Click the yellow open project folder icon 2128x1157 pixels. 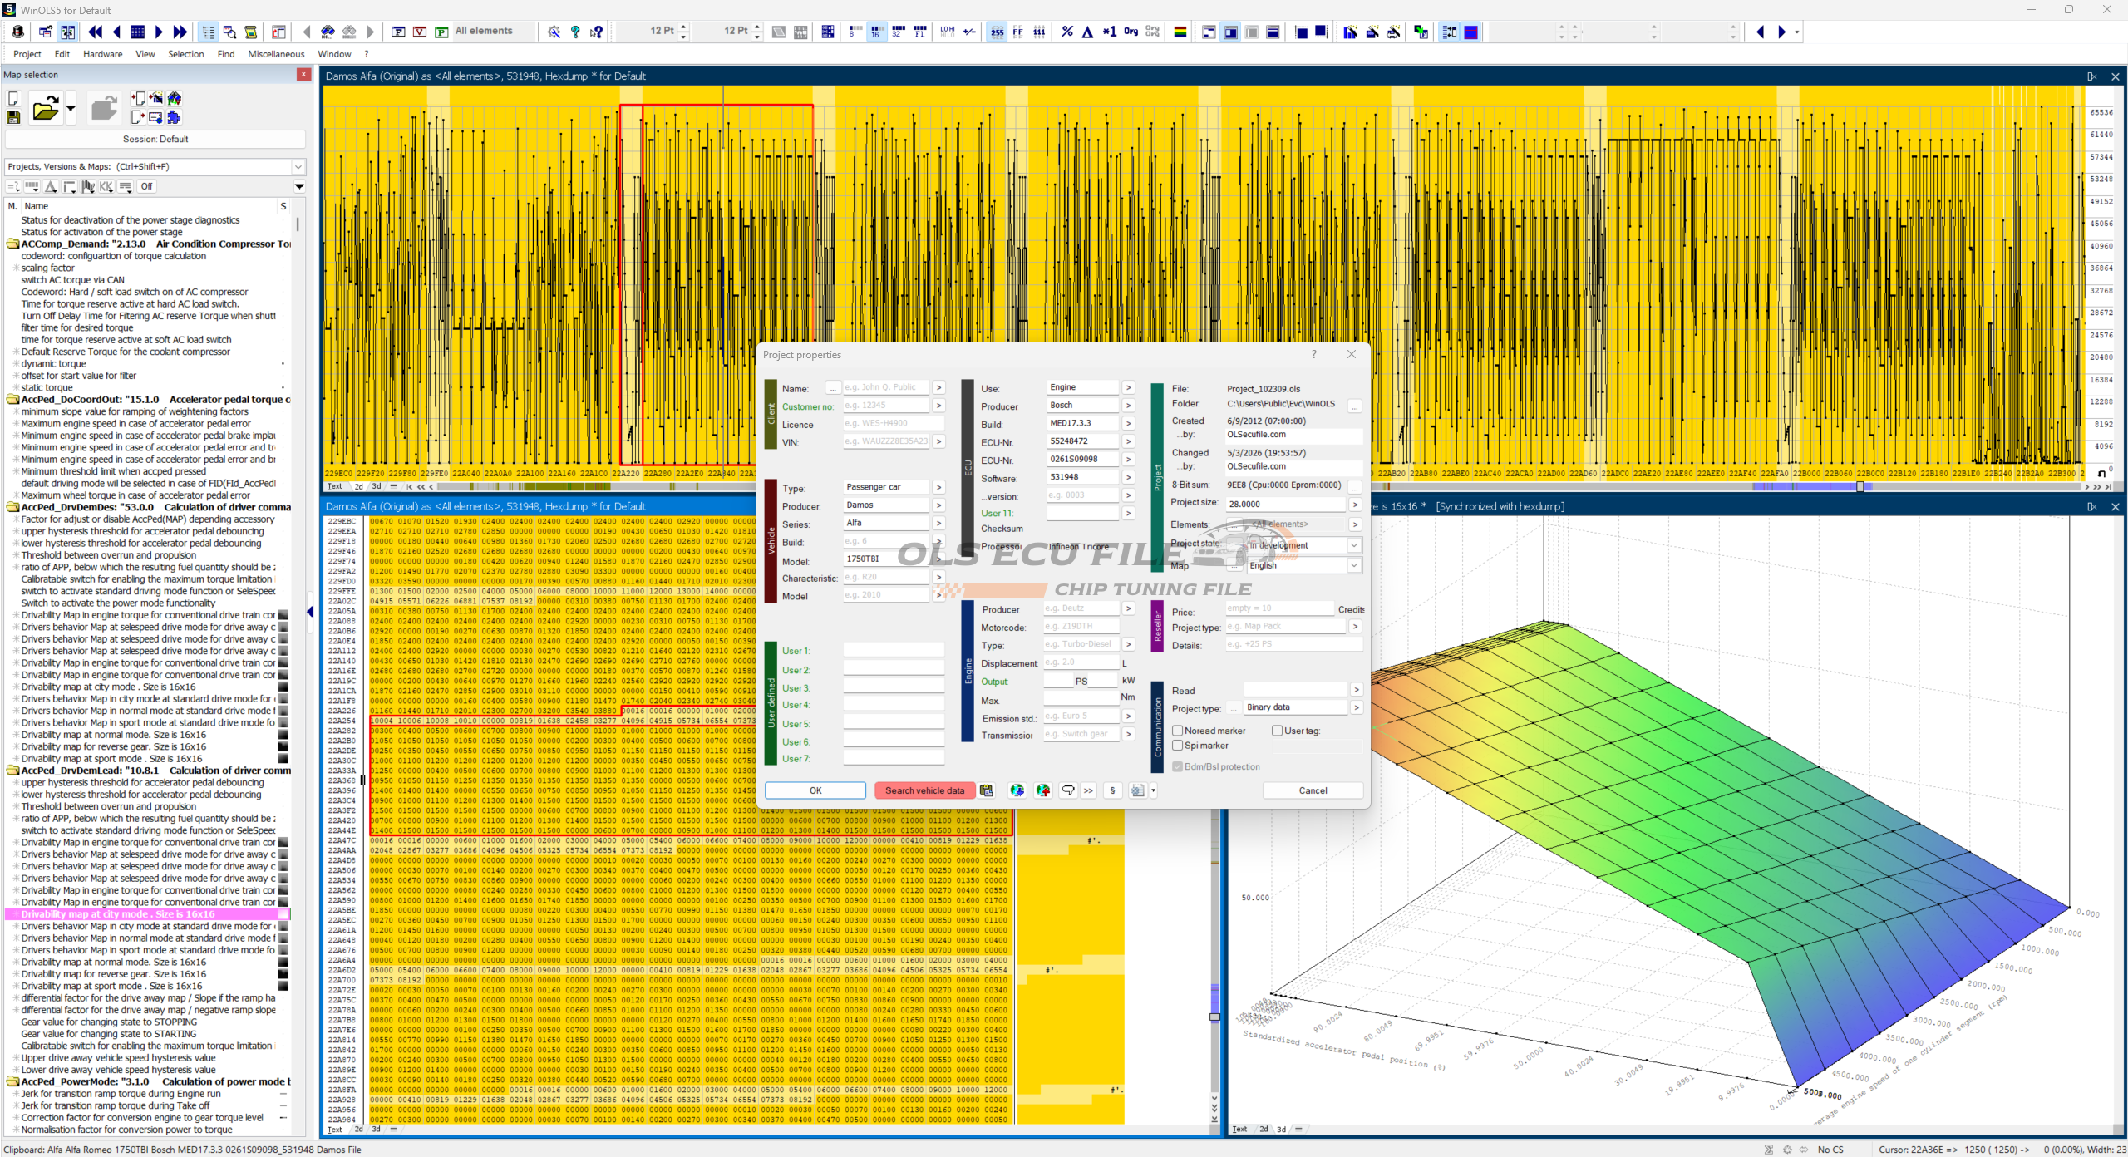click(x=45, y=109)
